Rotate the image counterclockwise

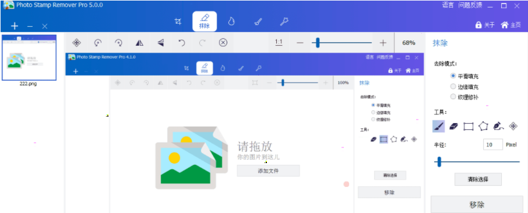(98, 42)
